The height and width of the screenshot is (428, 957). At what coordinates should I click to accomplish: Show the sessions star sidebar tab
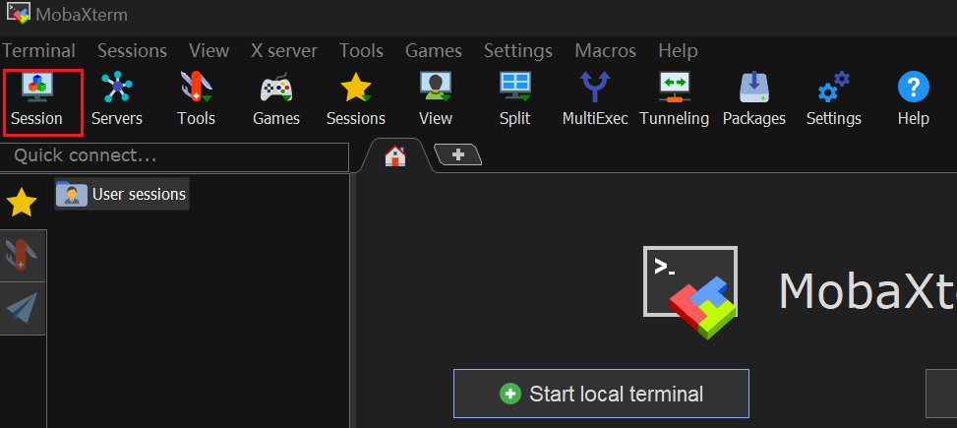pos(22,202)
